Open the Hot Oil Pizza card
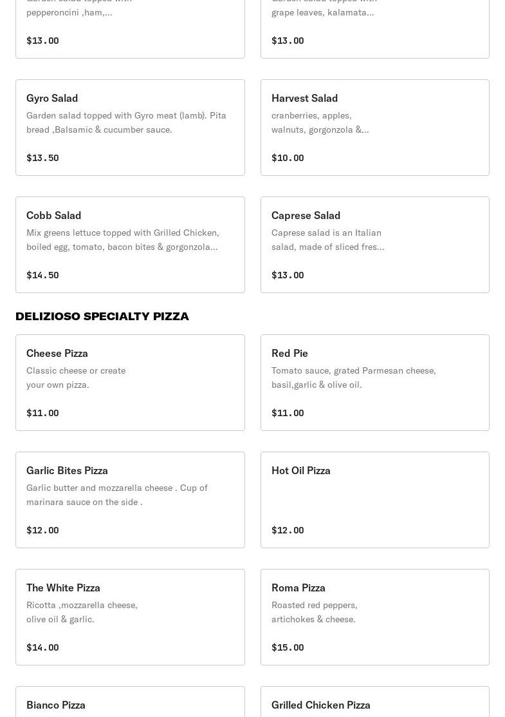 (374, 499)
